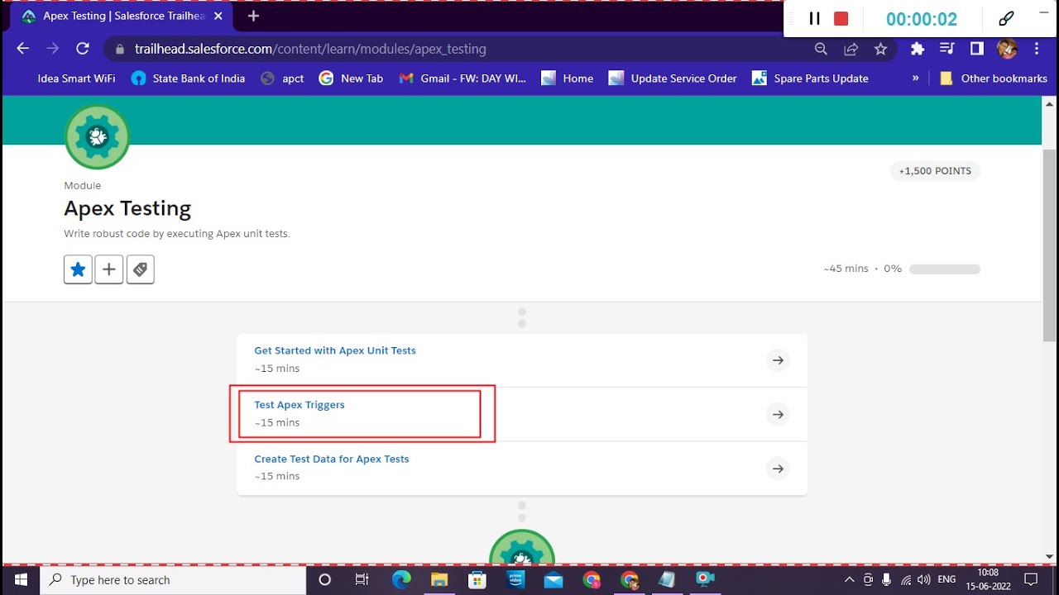Open the Chrome profile avatar
Viewport: 1059px width, 595px height.
coord(1007,49)
